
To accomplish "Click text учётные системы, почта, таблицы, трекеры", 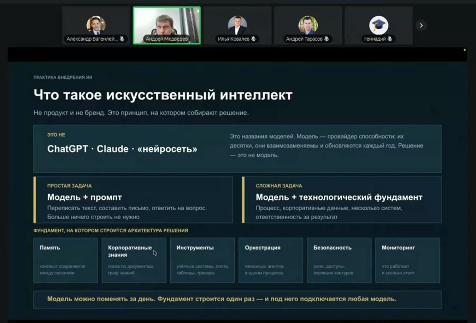I will (202, 270).
